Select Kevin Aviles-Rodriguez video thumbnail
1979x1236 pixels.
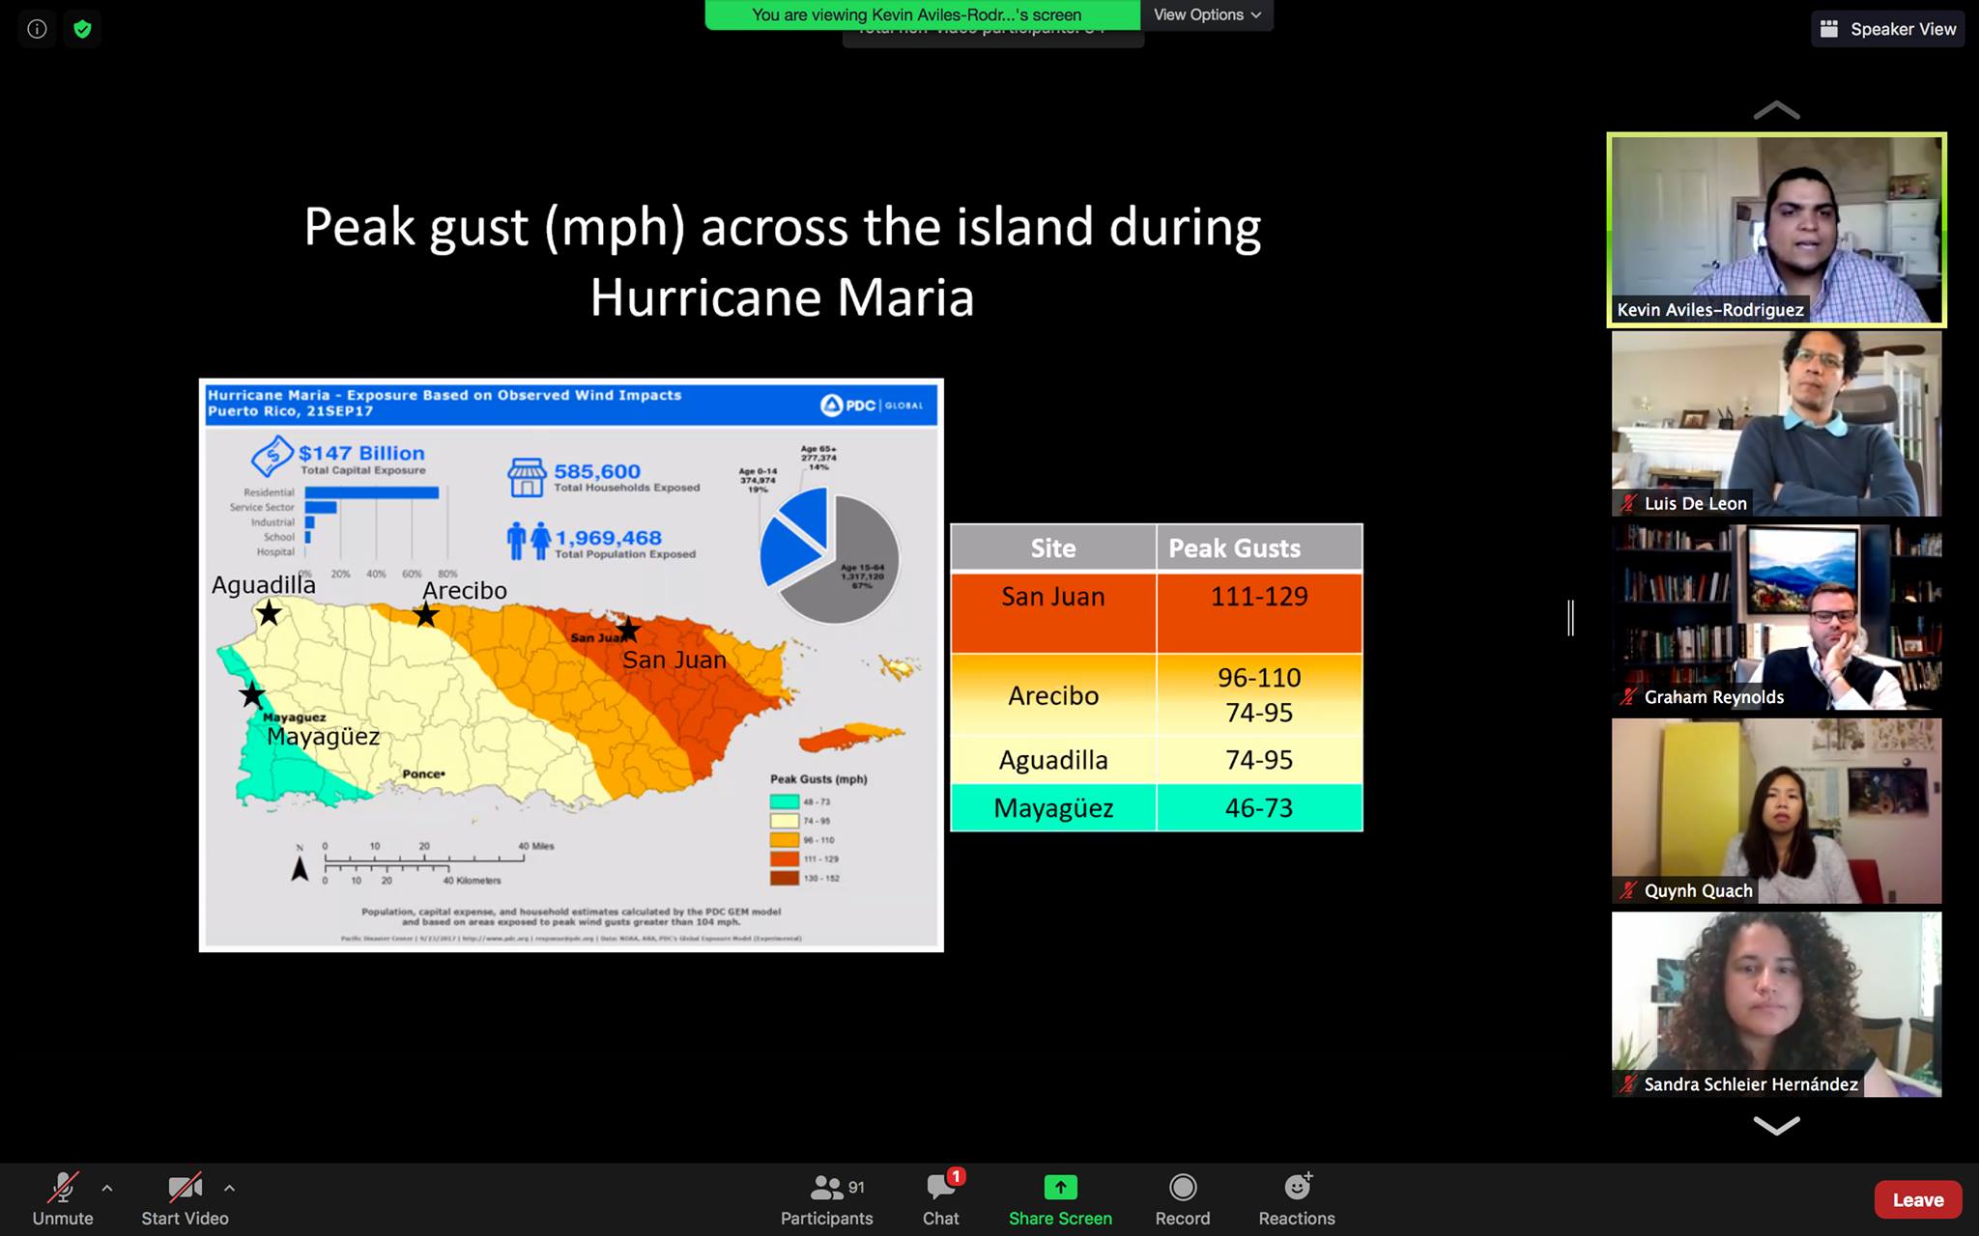(x=1776, y=230)
